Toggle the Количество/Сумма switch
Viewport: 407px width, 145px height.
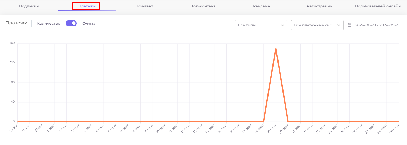tap(71, 23)
